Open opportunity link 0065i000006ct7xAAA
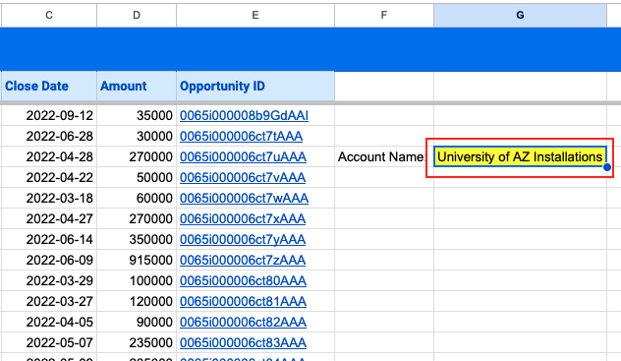 243,218
